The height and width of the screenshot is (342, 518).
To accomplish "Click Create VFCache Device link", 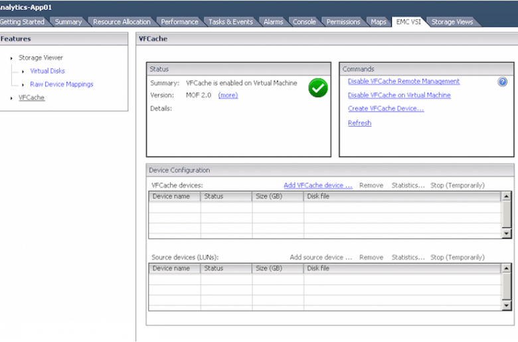I will click(386, 109).
